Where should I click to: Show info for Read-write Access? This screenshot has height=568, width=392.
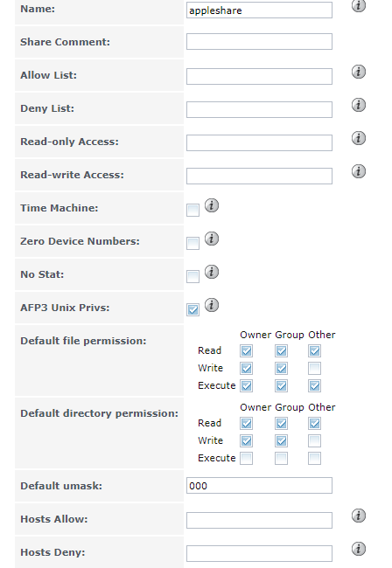coord(358,171)
